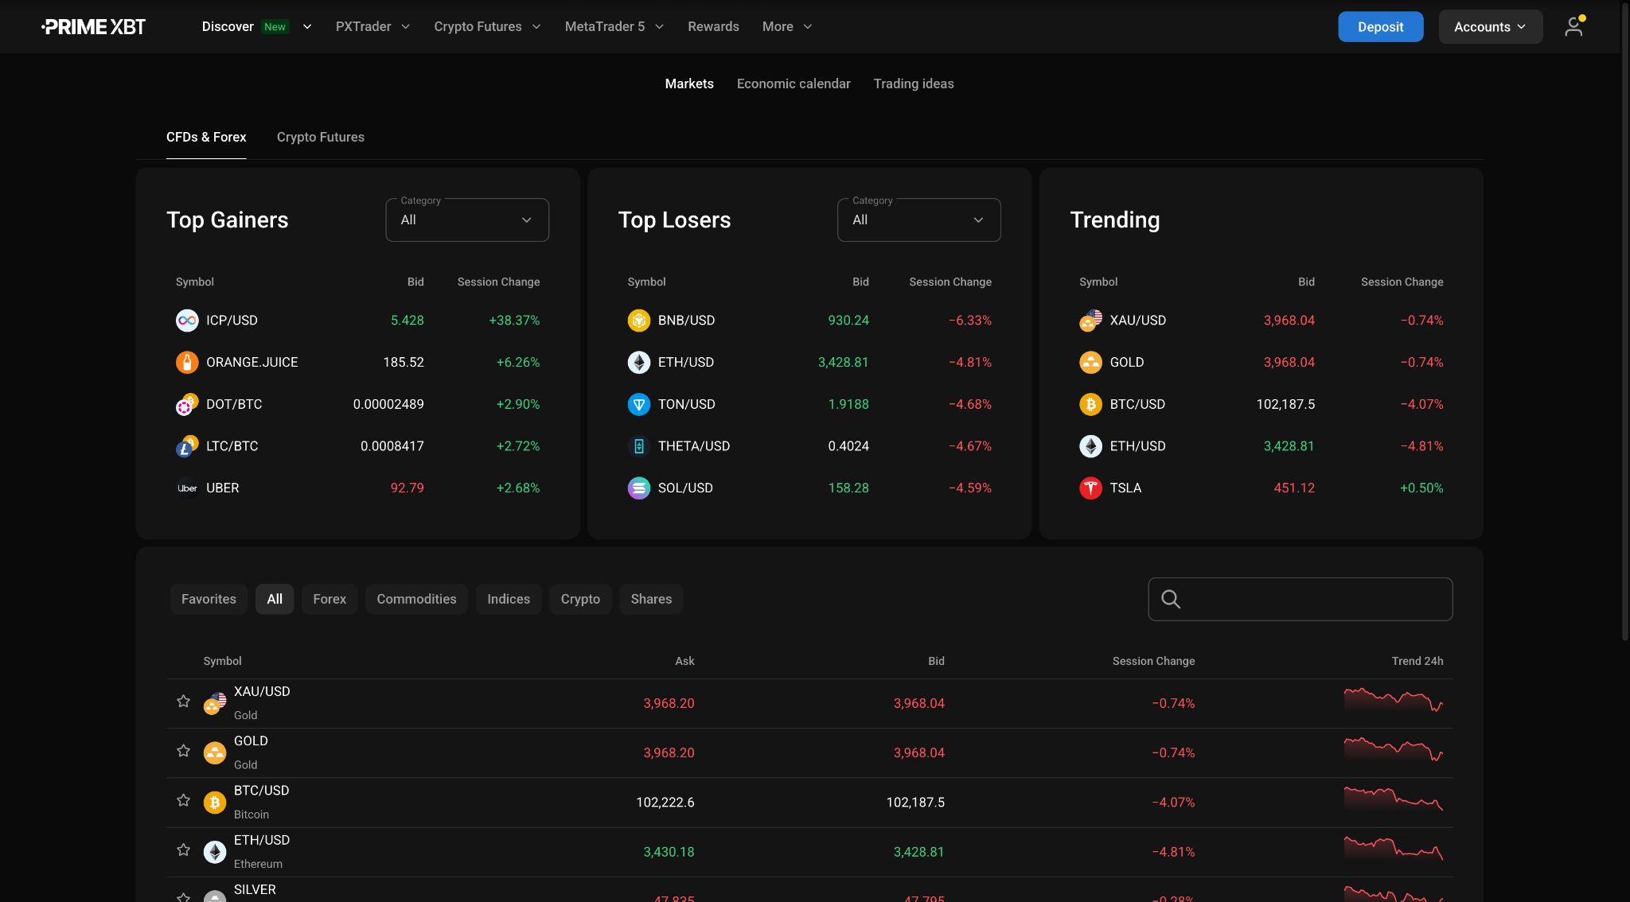Screen dimensions: 1630x902
Task: Click the Solana icon in Top Losers
Action: [638, 488]
